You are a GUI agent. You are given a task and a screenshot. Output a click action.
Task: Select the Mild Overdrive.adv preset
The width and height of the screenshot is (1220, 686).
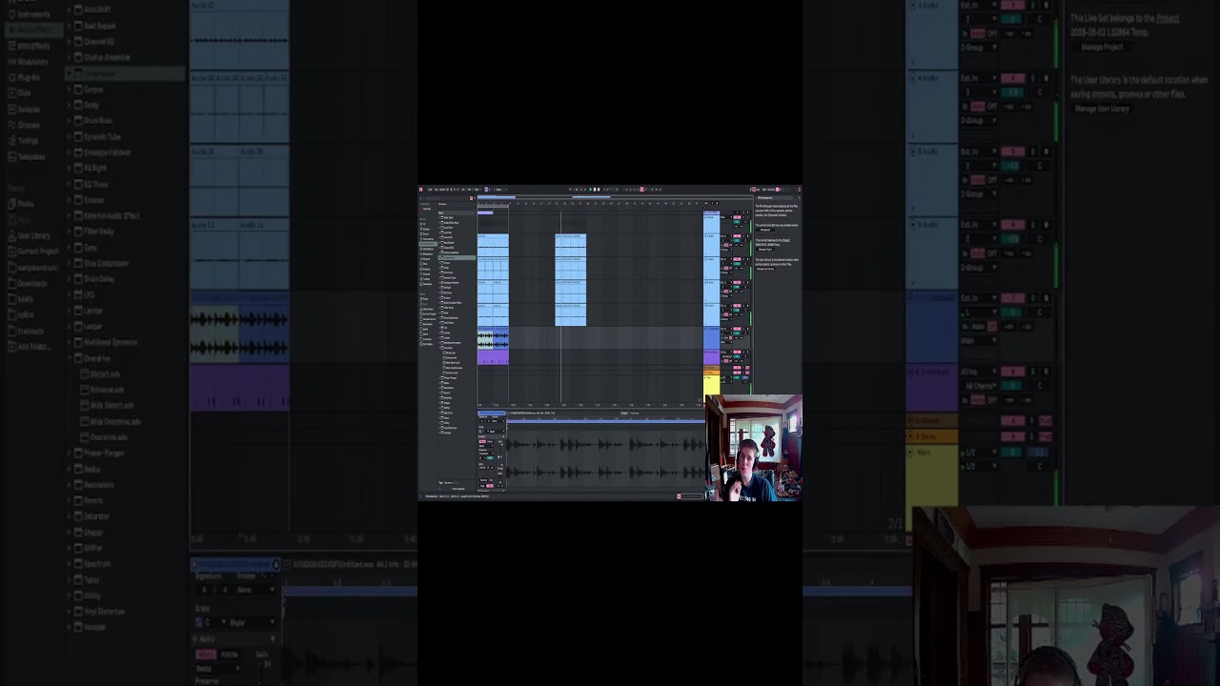point(453,368)
